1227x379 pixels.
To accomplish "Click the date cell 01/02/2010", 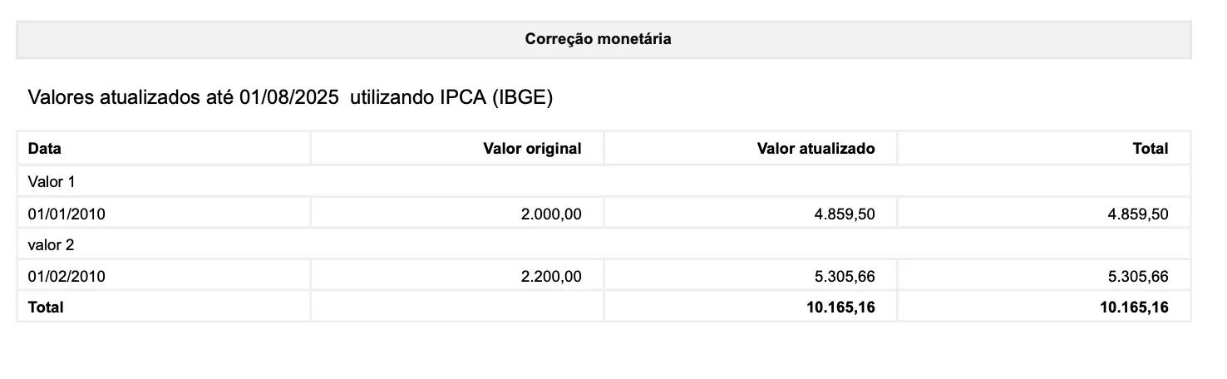I will pos(67,276).
